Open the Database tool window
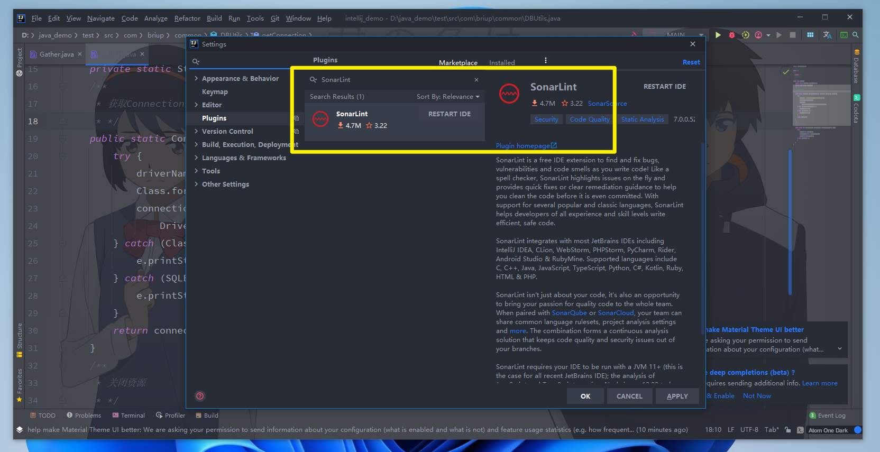 [856, 67]
